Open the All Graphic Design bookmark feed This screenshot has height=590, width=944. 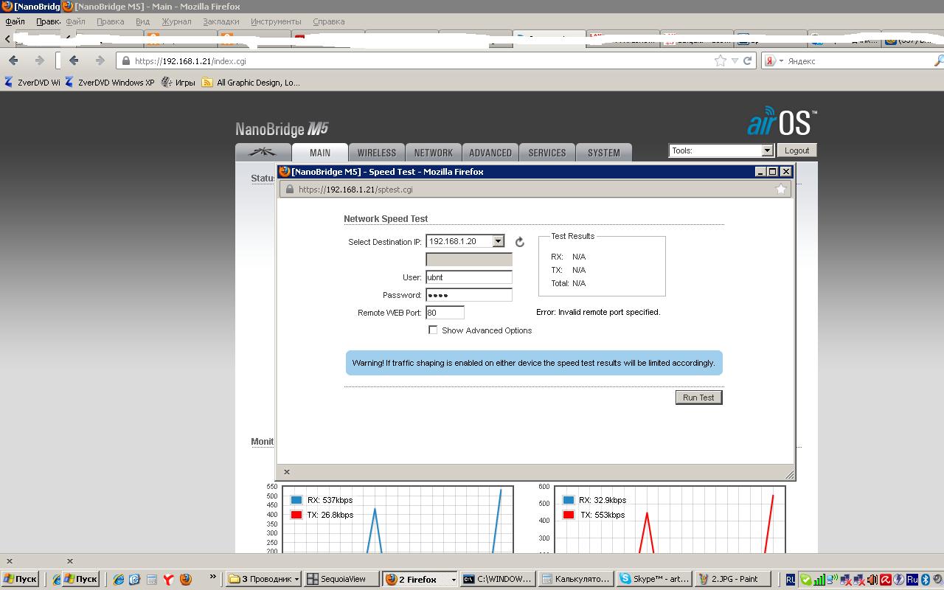[x=251, y=83]
